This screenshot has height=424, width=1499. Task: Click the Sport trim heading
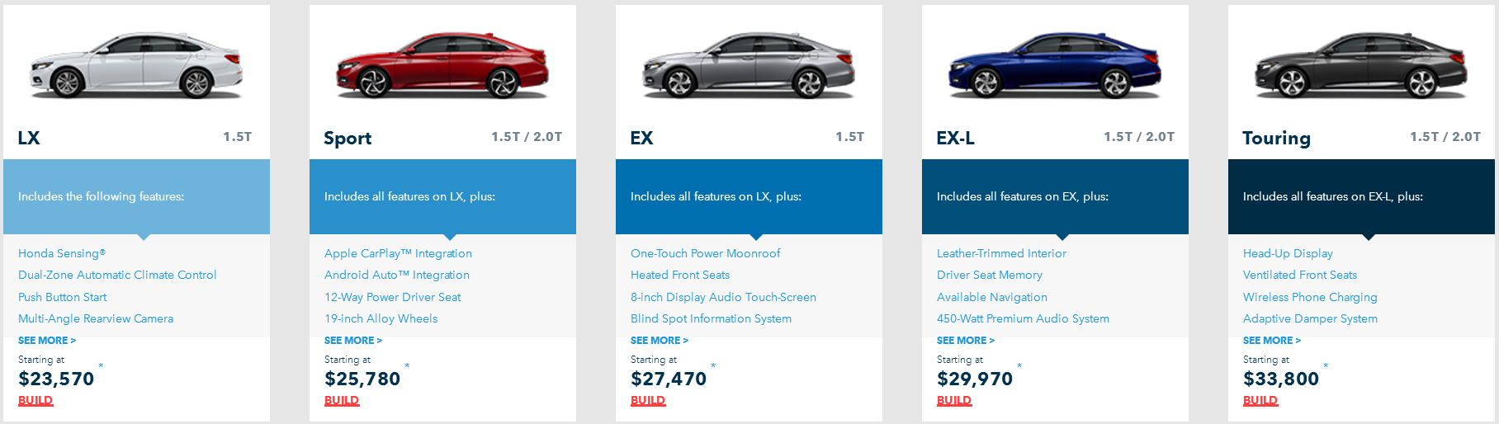coord(348,139)
